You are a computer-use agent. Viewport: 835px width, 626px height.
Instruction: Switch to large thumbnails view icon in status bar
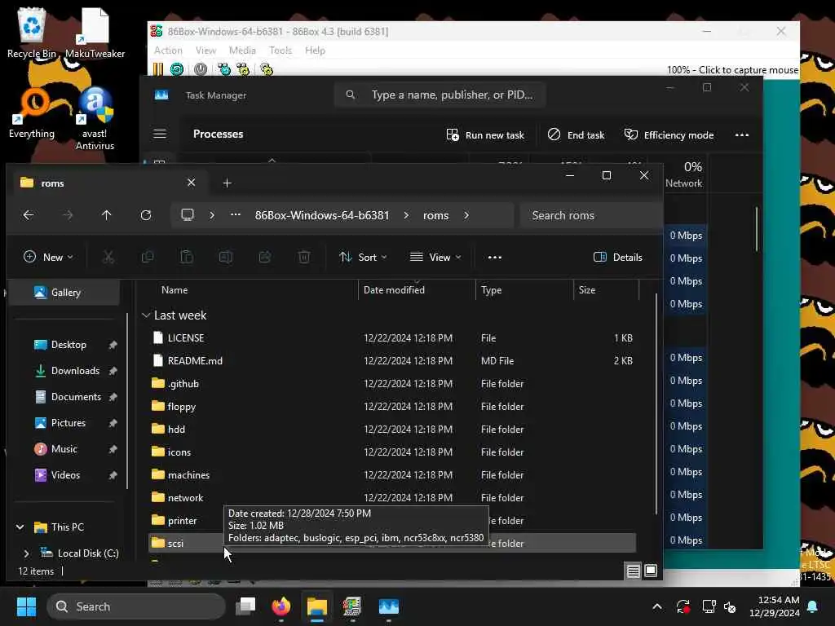click(651, 571)
